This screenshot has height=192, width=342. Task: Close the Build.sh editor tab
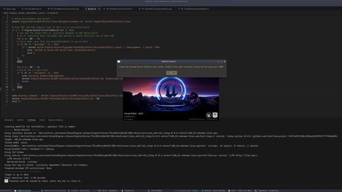(x=99, y=9)
